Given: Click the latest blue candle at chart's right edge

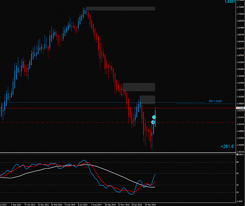Looking at the screenshot, I should coord(155,117).
